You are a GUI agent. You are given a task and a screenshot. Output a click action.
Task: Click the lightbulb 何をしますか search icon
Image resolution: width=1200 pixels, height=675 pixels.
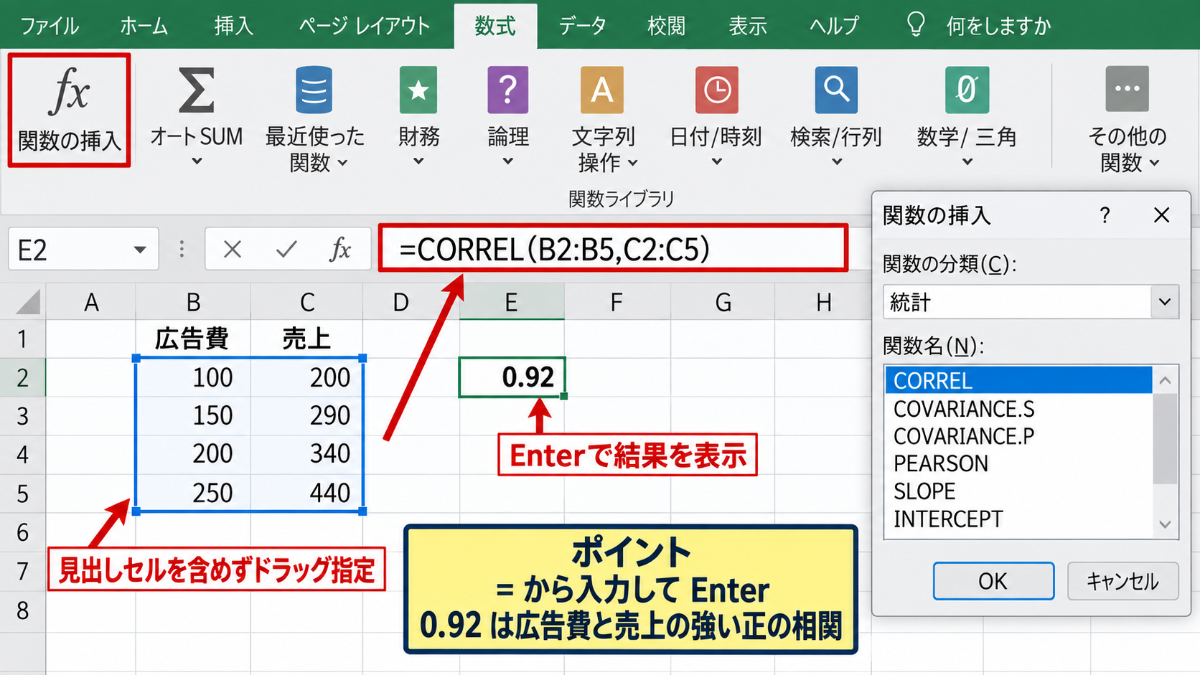(916, 24)
